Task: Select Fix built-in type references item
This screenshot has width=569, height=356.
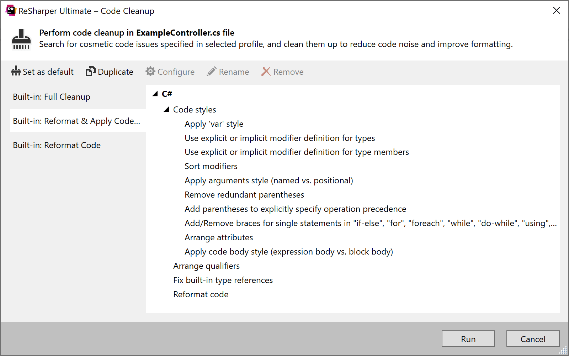Action: point(223,280)
